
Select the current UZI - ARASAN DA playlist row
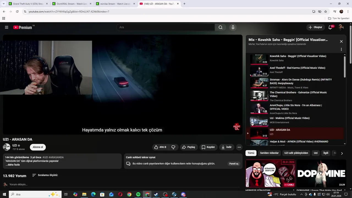(294, 133)
